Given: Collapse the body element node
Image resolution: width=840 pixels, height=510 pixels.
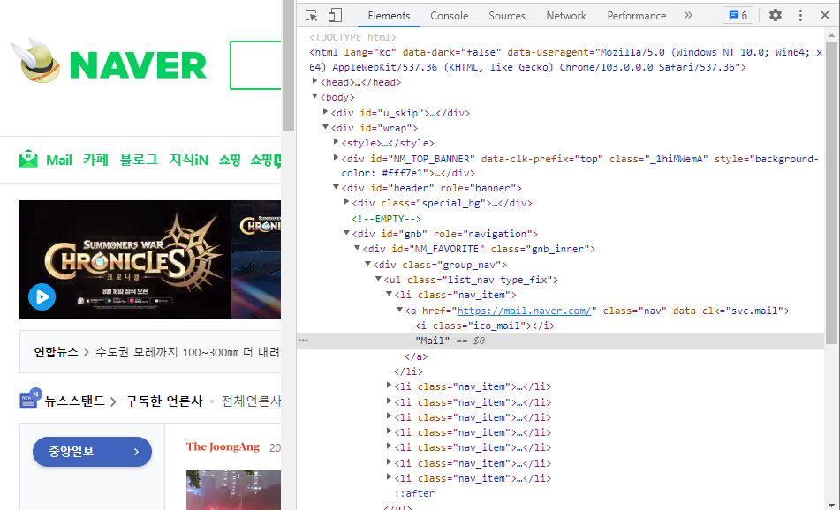Looking at the screenshot, I should pyautogui.click(x=315, y=96).
